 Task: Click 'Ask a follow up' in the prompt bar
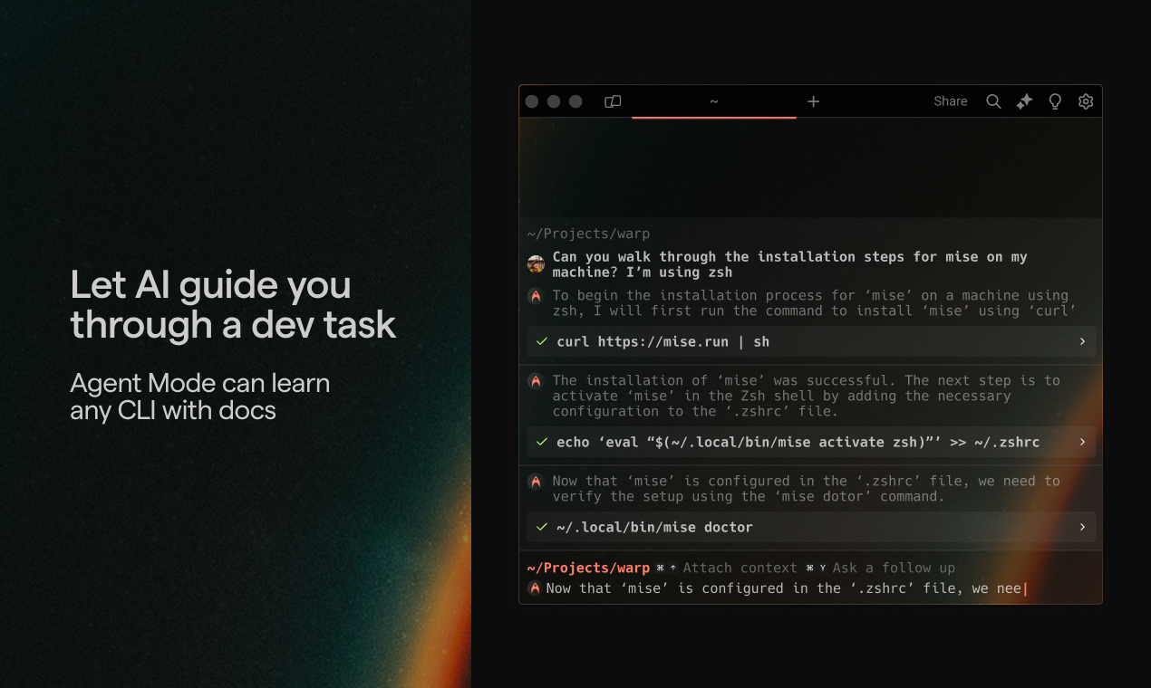pyautogui.click(x=894, y=568)
